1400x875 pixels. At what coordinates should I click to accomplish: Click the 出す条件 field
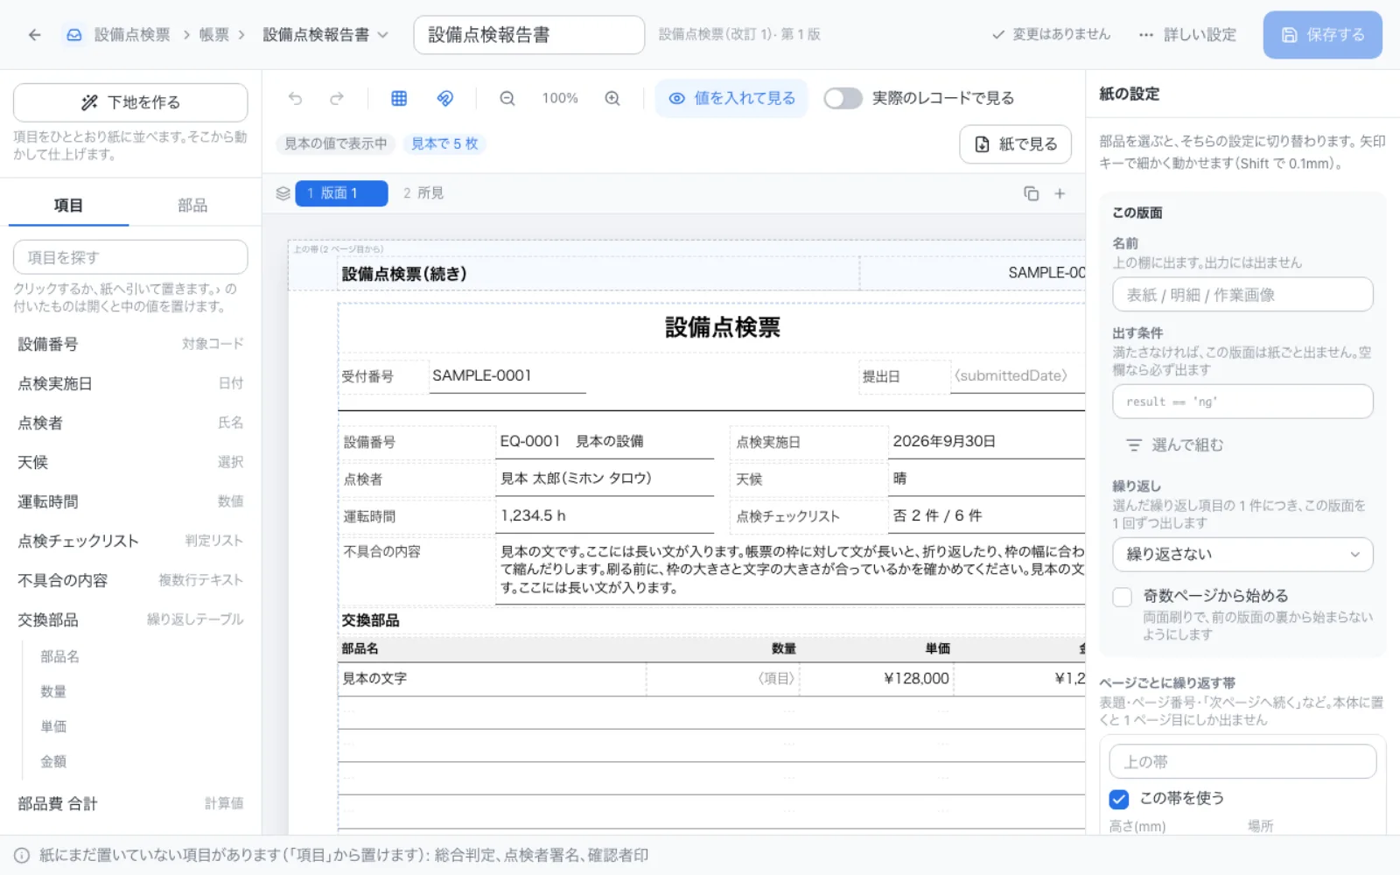(x=1242, y=402)
